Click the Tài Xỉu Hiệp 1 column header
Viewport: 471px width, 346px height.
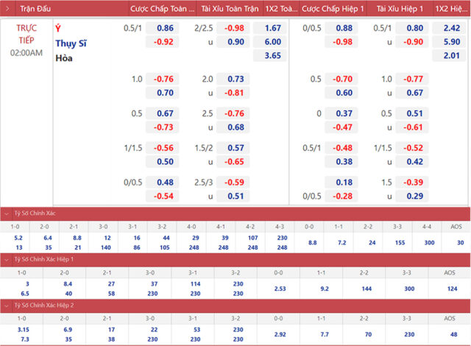400,9
